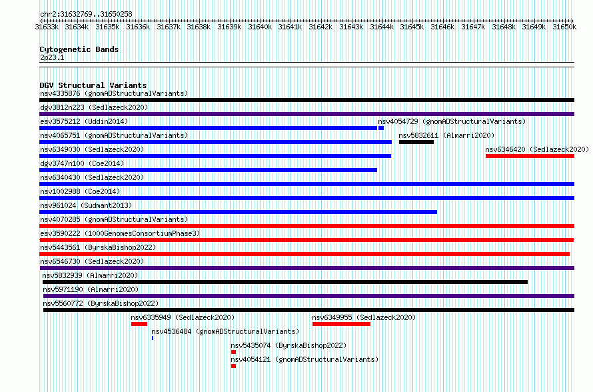
Task: Select the black bar for nsv4335876
Action: click(306, 100)
